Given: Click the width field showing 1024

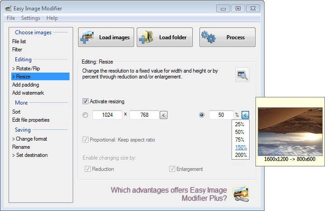Looking at the screenshot, I should point(107,115).
